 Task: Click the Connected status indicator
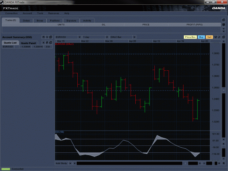[x=12, y=169]
